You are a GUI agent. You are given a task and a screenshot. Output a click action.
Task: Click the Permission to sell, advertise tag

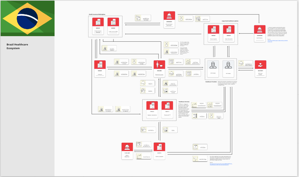[144, 145]
